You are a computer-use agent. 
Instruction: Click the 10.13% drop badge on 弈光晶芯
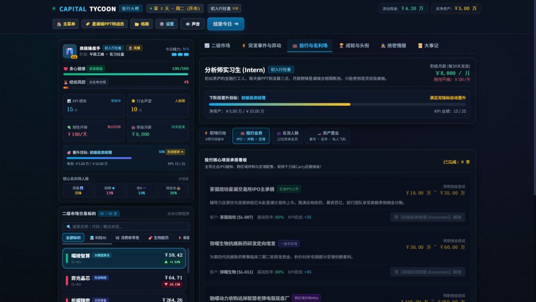click(x=172, y=285)
